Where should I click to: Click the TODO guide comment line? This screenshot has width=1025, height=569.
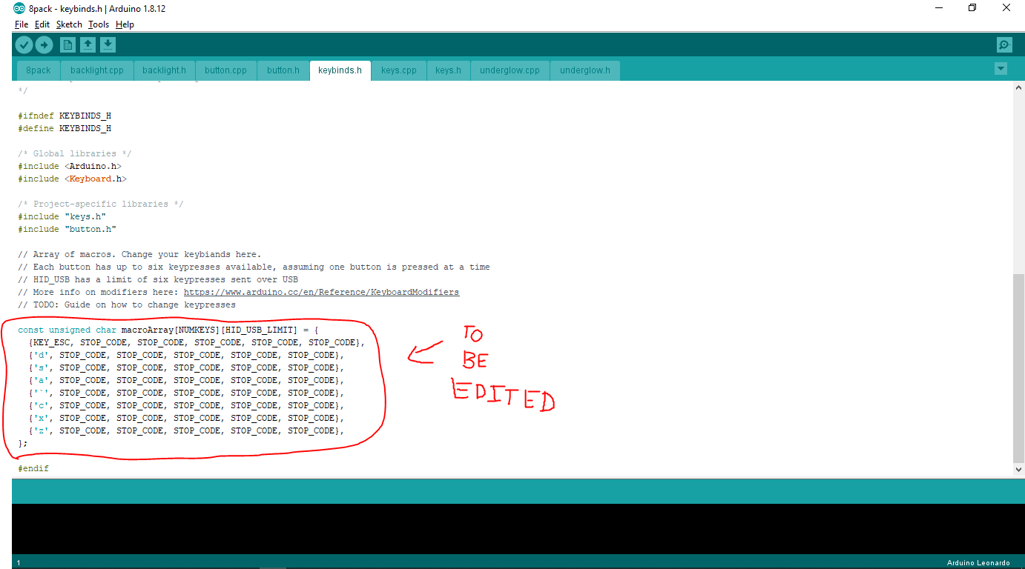pyautogui.click(x=127, y=305)
